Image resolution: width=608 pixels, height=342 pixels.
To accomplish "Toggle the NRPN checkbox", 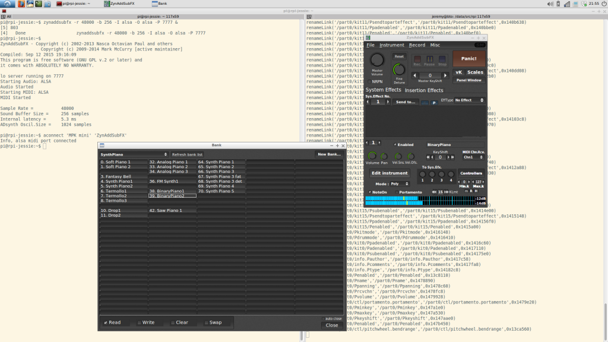I will 369,81.
